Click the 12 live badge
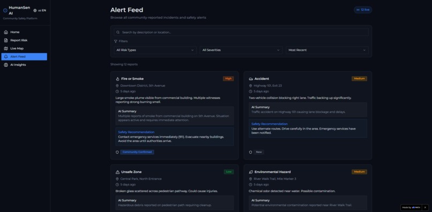 363,10
